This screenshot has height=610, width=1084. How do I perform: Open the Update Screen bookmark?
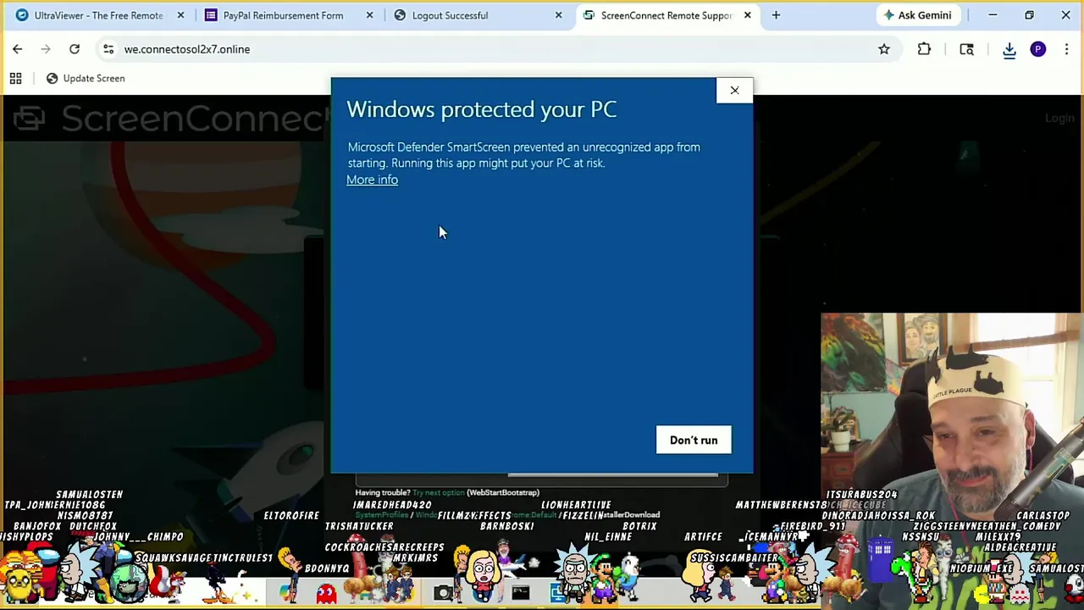pyautogui.click(x=85, y=78)
